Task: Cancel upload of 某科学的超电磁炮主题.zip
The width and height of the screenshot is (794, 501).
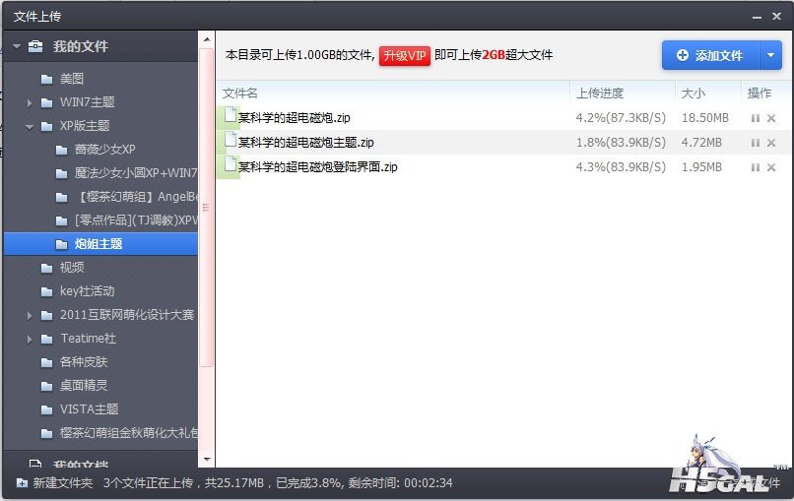Action: [x=771, y=143]
